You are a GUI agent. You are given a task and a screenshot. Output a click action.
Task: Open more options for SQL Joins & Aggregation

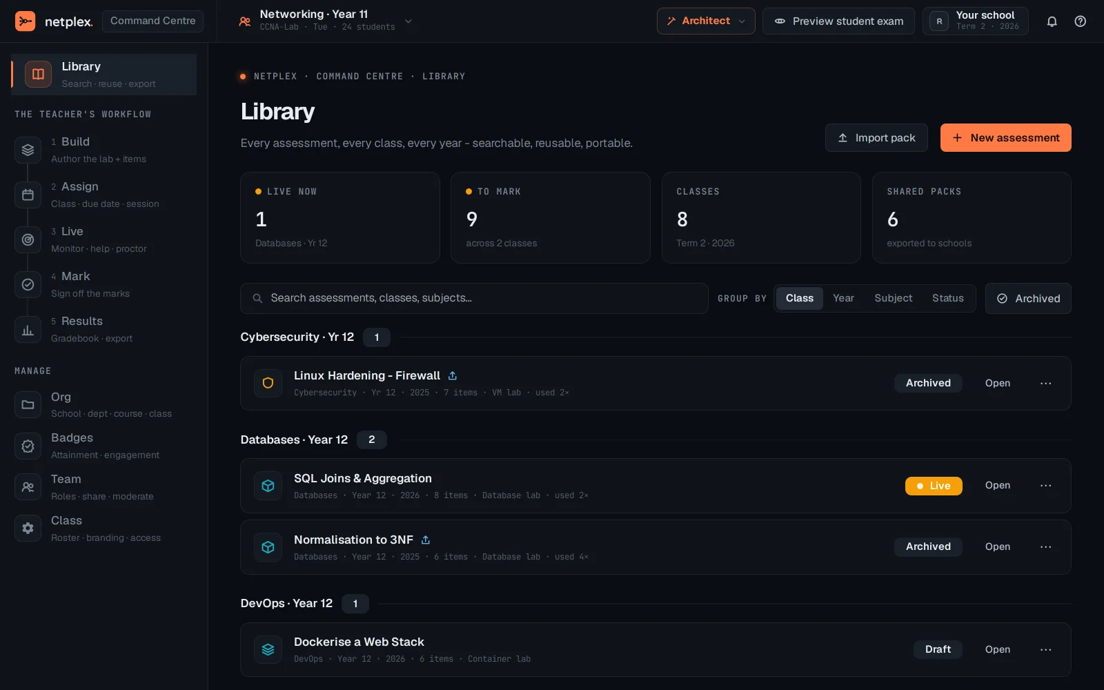[1046, 486]
